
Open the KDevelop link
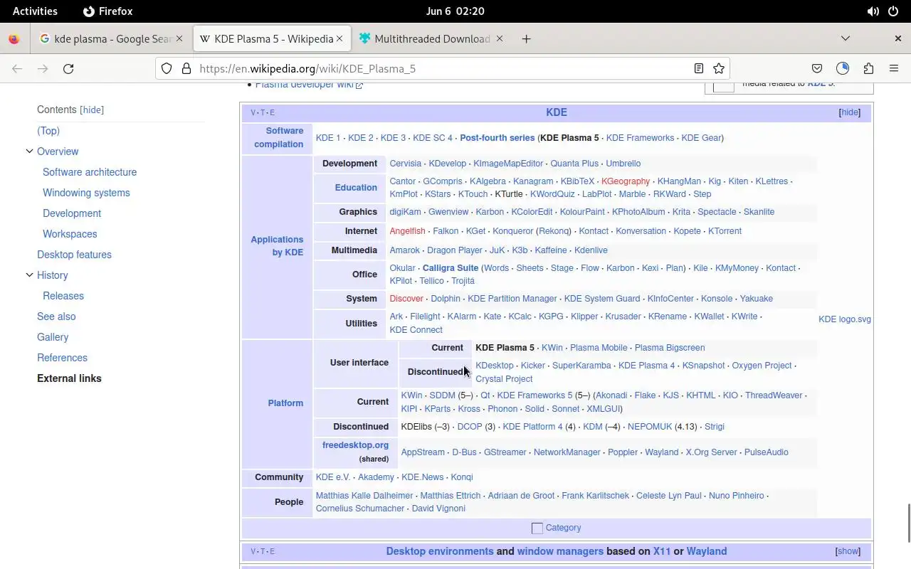[x=448, y=164]
